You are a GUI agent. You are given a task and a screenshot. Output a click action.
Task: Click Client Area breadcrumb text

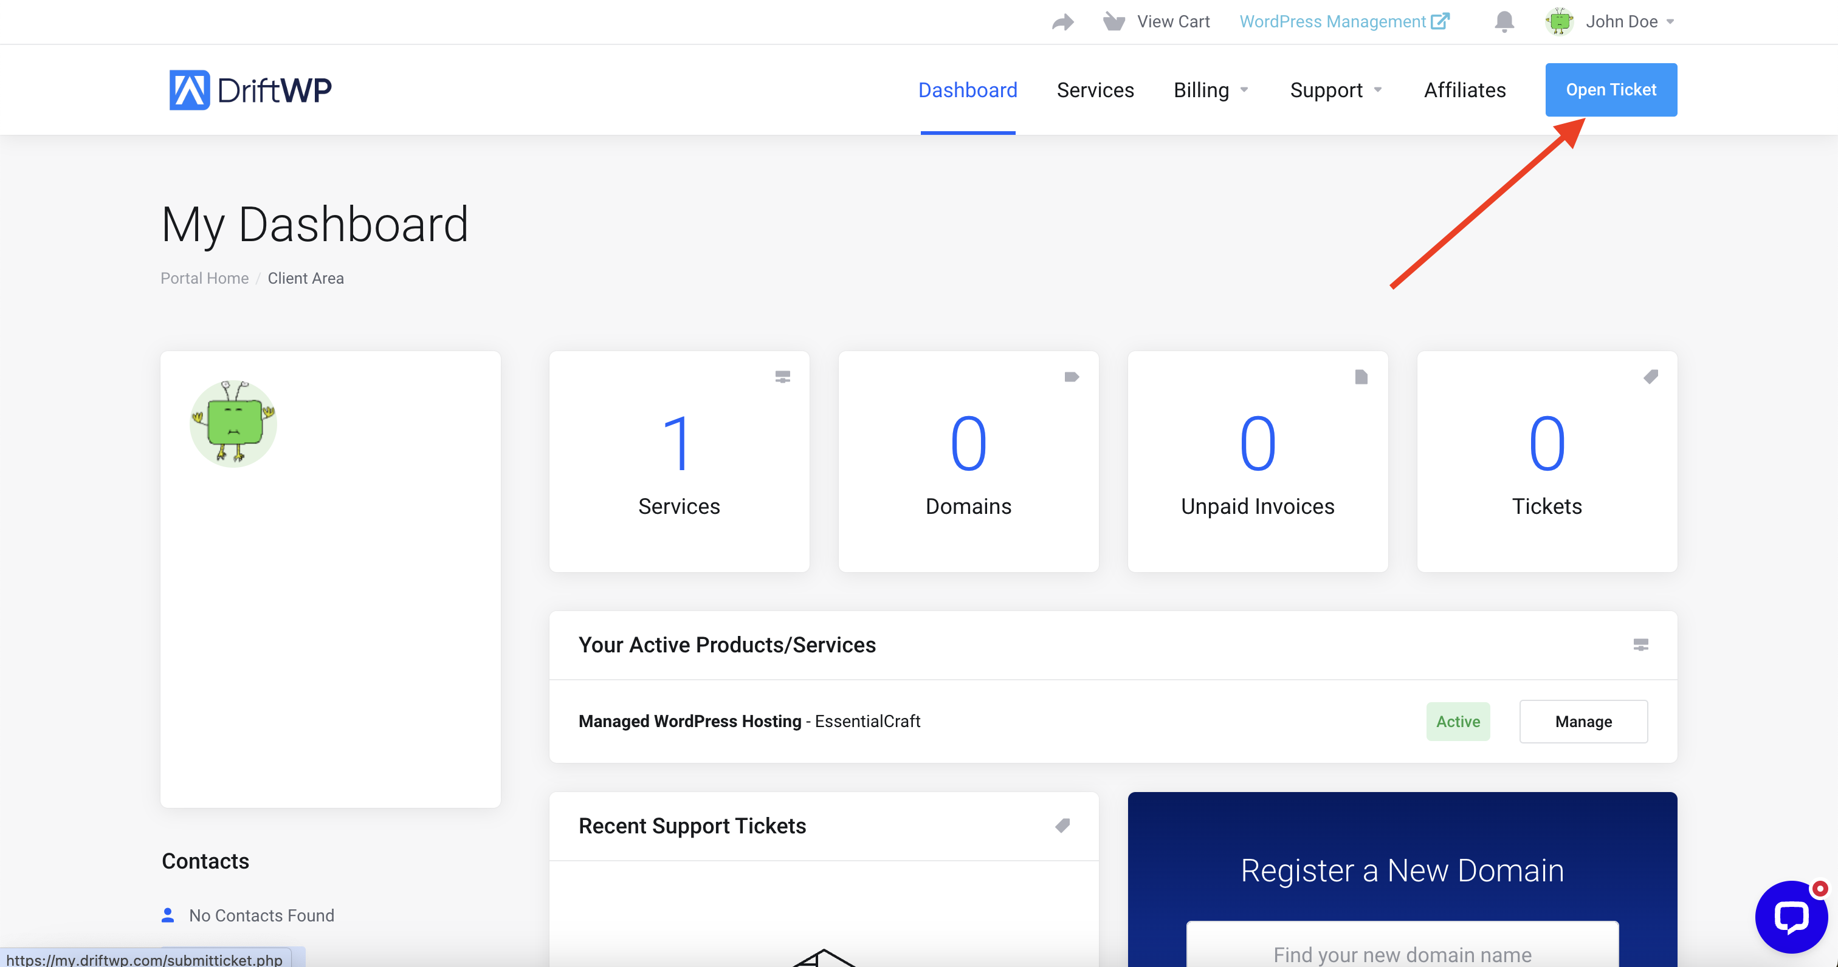[x=305, y=278]
